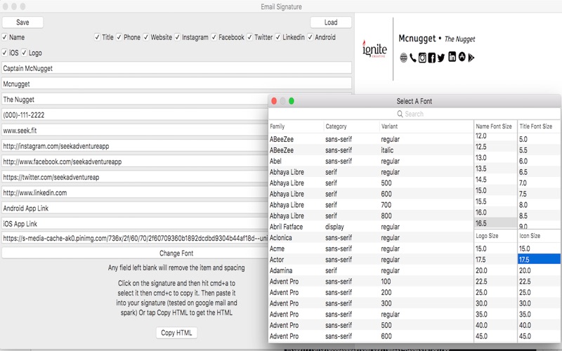This screenshot has height=351, width=562.
Task: Click the Change Font button
Action: [x=176, y=253]
